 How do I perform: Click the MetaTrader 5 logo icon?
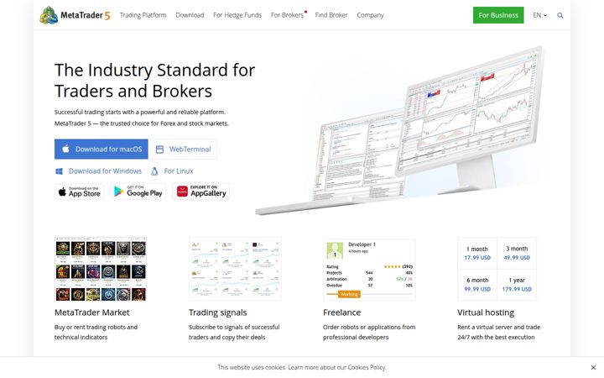point(49,15)
